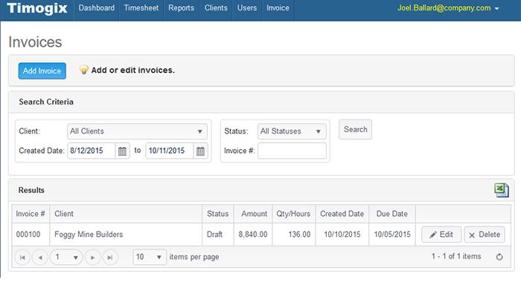Click the lightbulb tip icon
521x297 pixels.
pos(83,70)
